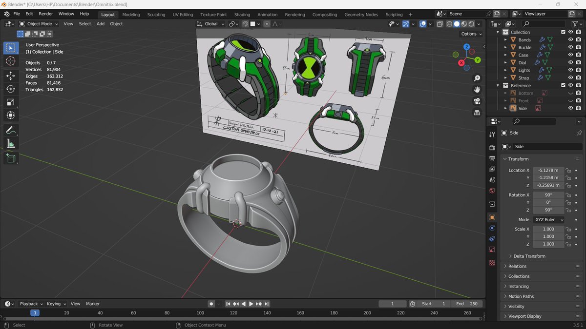The image size is (586, 329).
Task: Toggle viewport overlays button
Action: pyautogui.click(x=423, y=24)
